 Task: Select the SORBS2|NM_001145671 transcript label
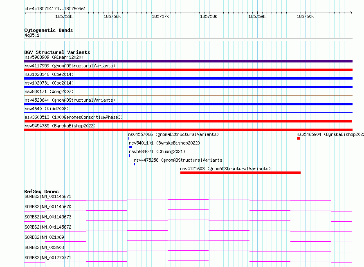click(48, 196)
